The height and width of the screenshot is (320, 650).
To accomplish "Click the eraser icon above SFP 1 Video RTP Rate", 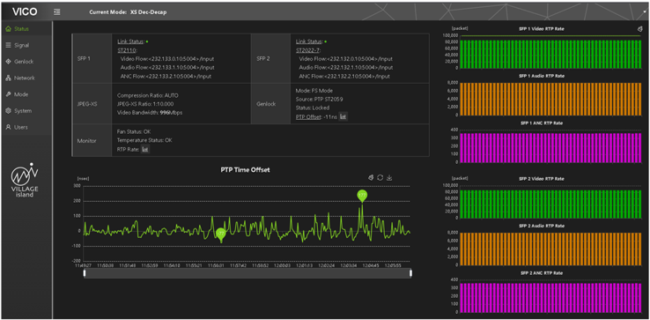I will 639,29.
